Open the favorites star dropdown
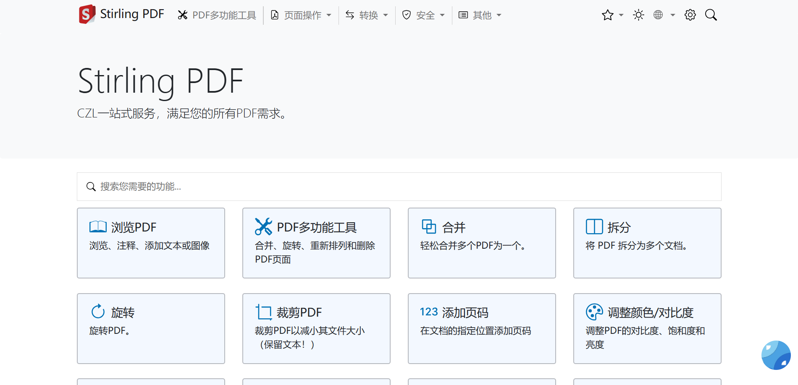798x385 pixels. point(612,15)
